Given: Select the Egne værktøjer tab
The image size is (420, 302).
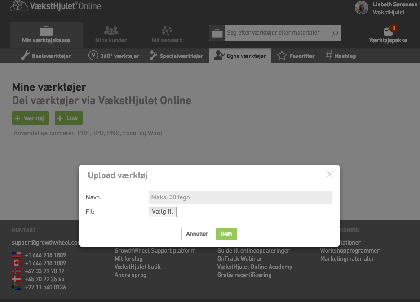Looking at the screenshot, I should pos(240,56).
